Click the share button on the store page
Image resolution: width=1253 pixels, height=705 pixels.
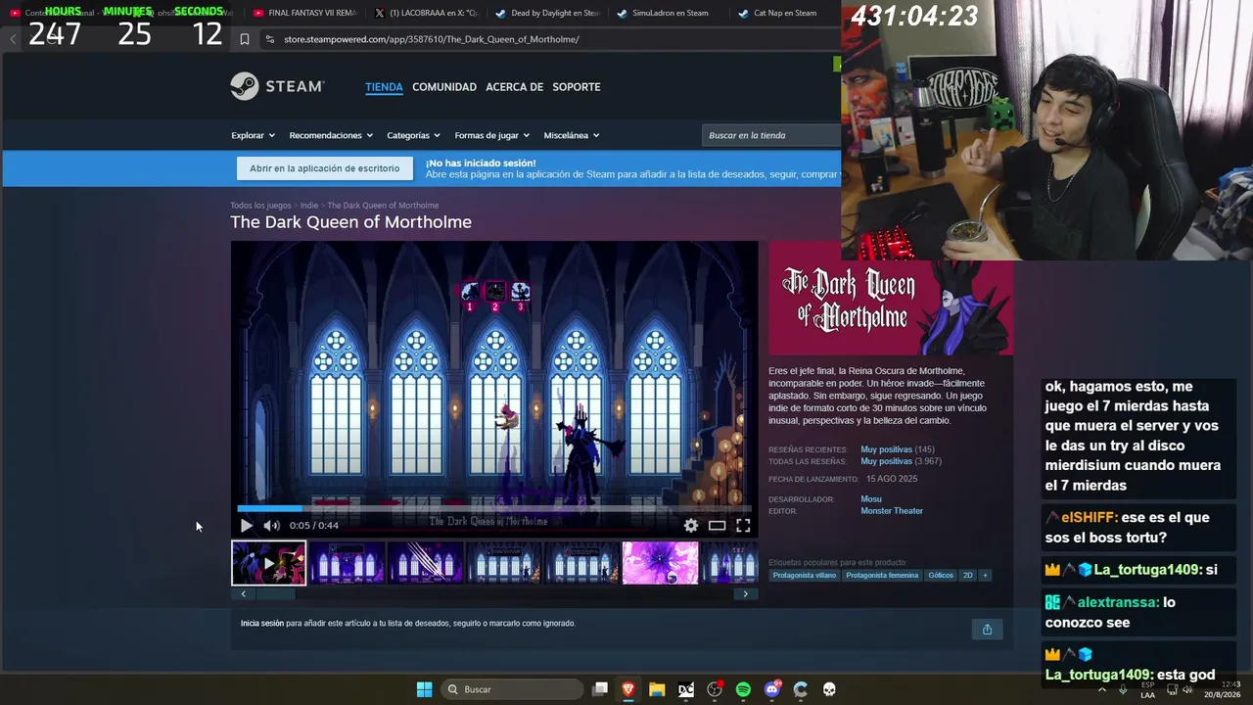coord(987,630)
